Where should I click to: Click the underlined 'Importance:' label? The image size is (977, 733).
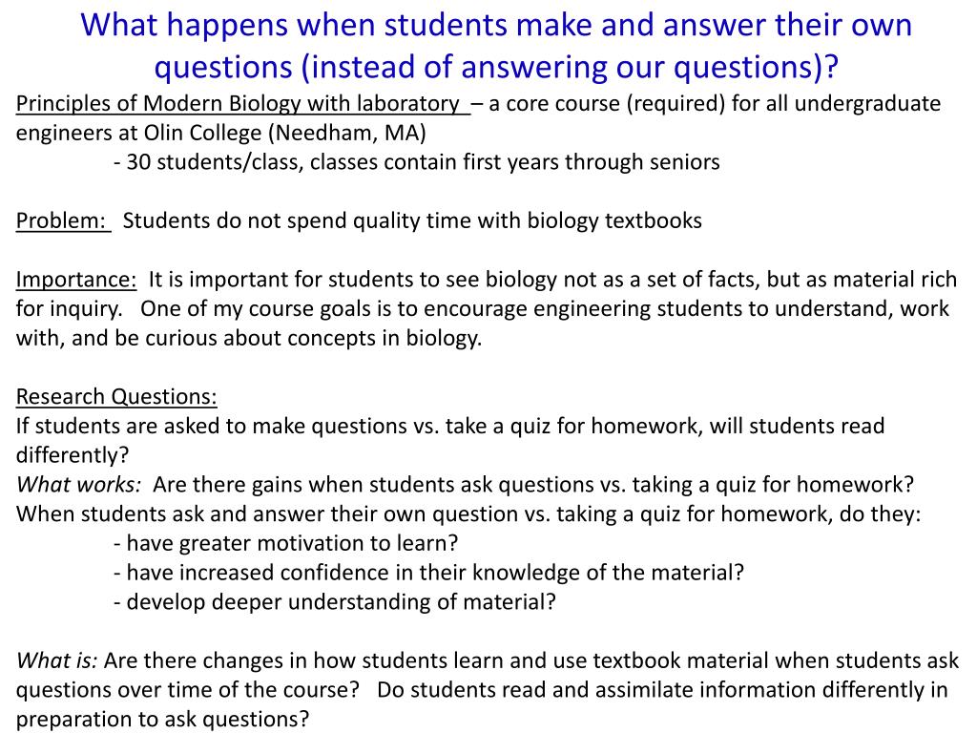click(x=76, y=280)
